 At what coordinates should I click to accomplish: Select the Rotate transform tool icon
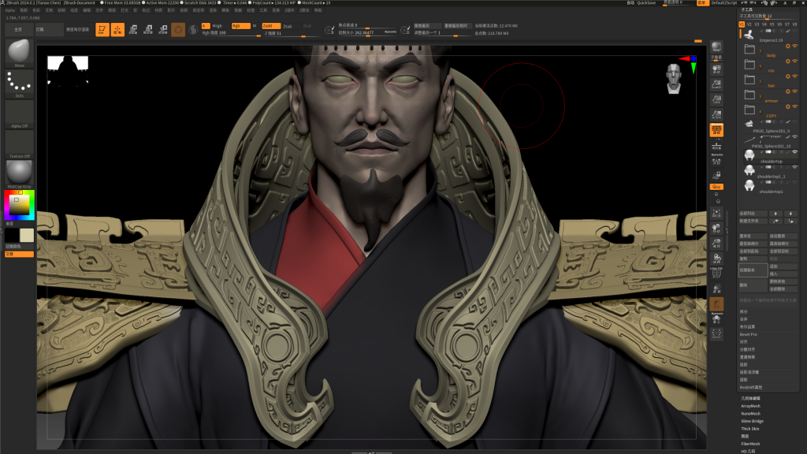click(163, 30)
